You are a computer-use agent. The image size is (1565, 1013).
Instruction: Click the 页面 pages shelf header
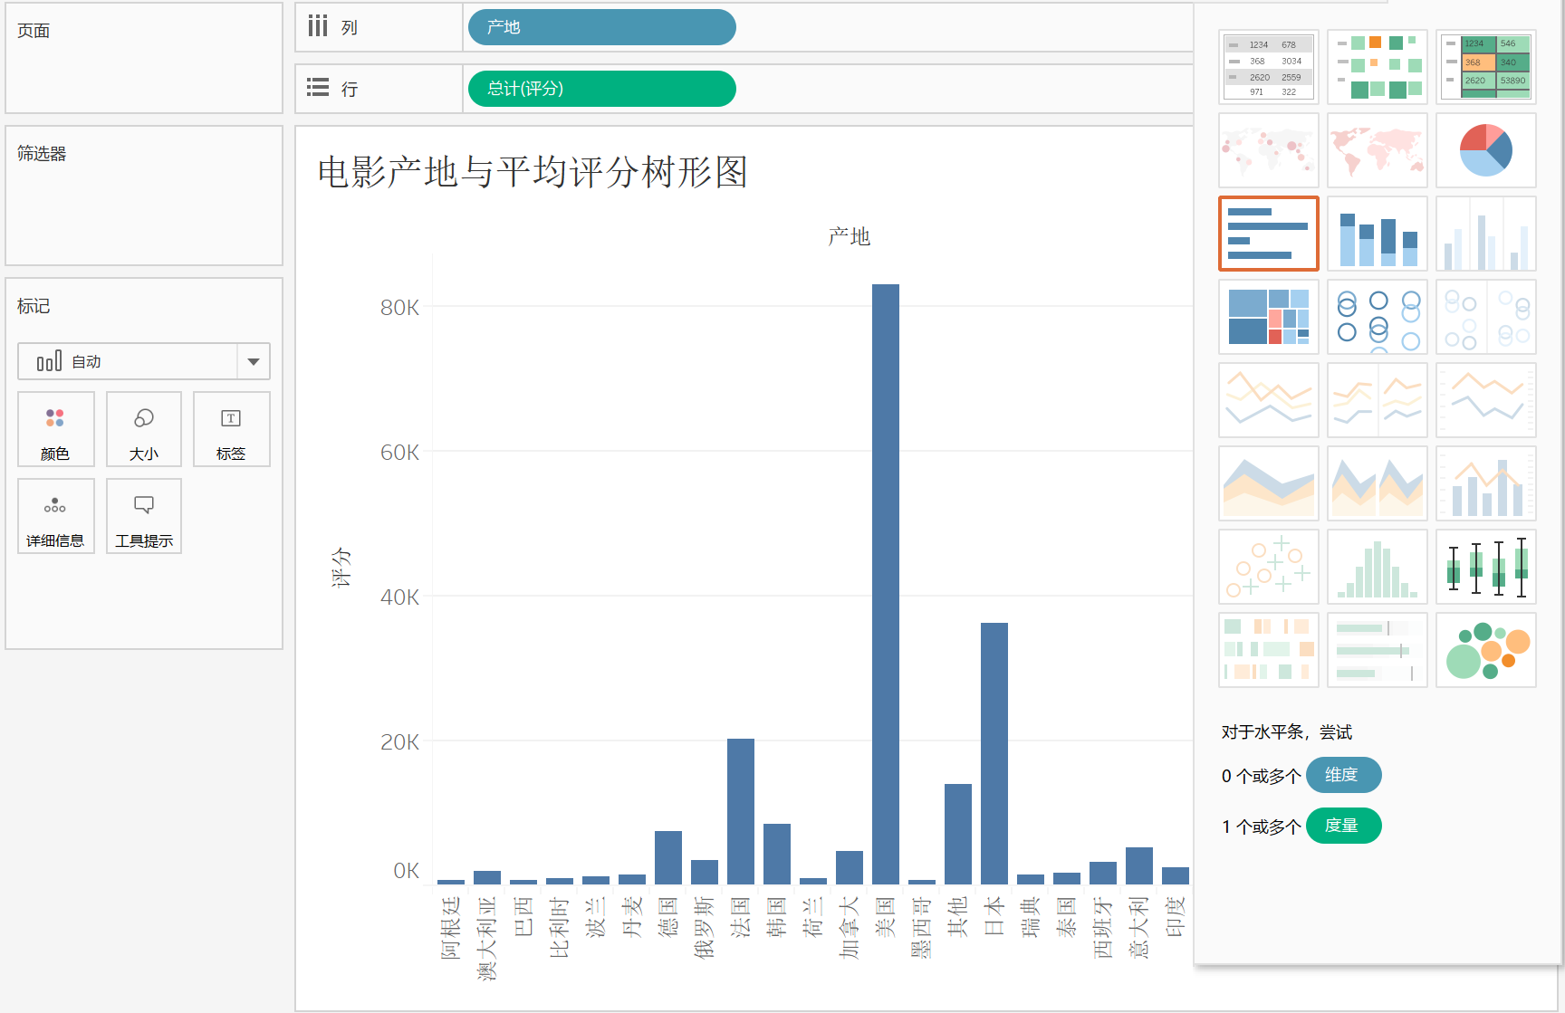point(34,31)
